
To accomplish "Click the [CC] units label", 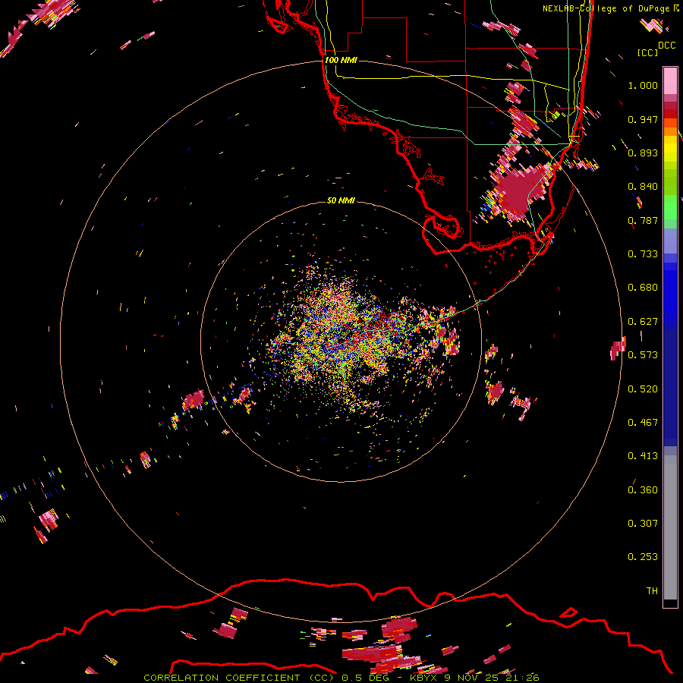I will [x=647, y=52].
